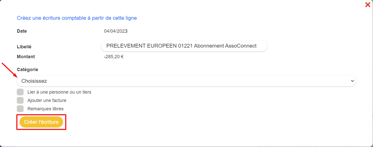Click the bold 'Libellé' field label
This screenshot has height=147, width=373.
click(24, 47)
